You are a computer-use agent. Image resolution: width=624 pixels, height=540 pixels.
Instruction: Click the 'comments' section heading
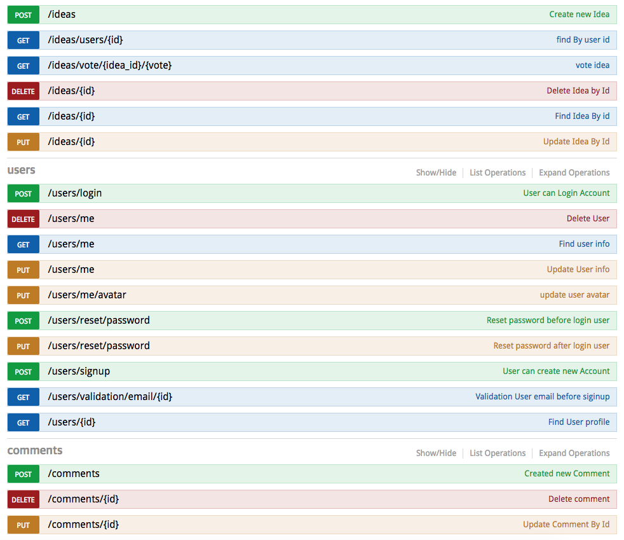pyautogui.click(x=34, y=450)
